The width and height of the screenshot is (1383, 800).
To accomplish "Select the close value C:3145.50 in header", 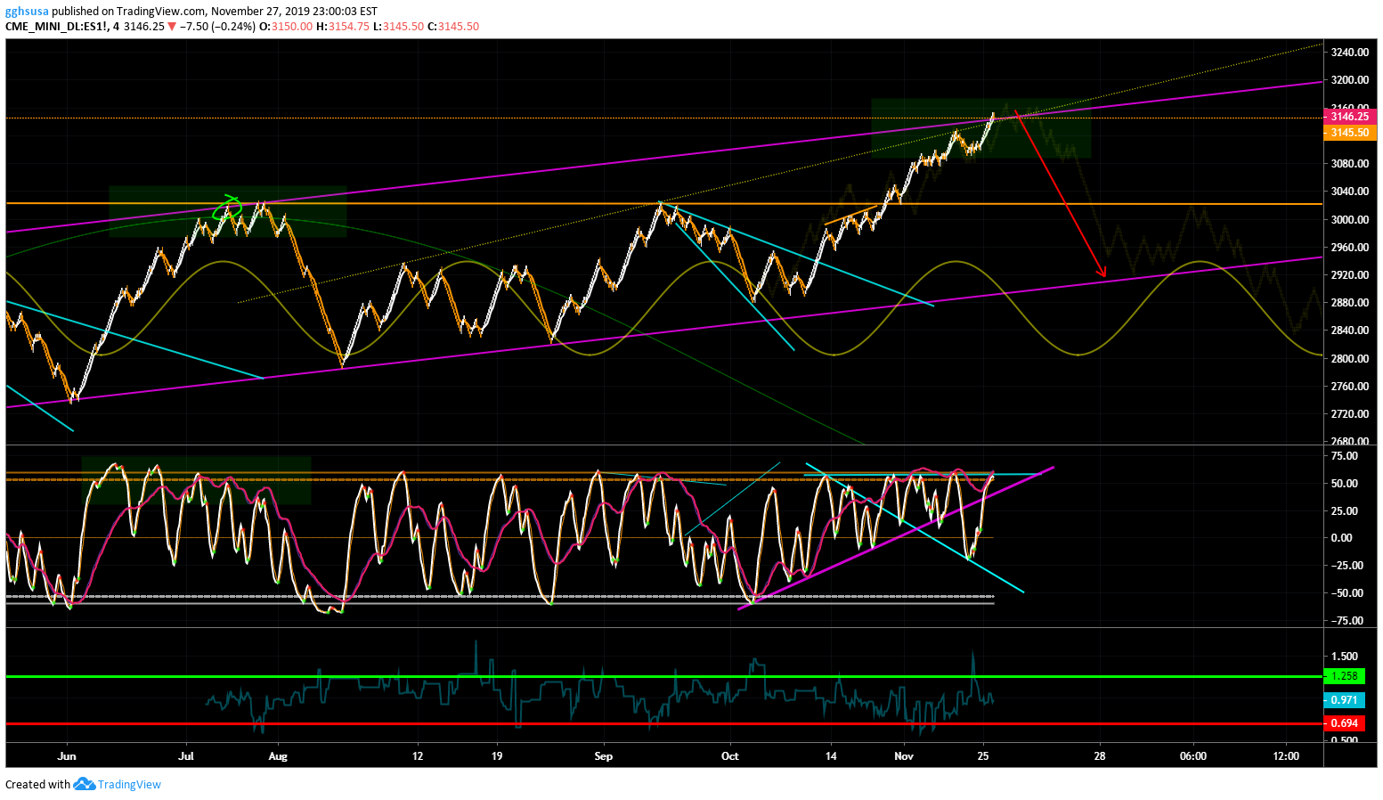I will point(453,26).
